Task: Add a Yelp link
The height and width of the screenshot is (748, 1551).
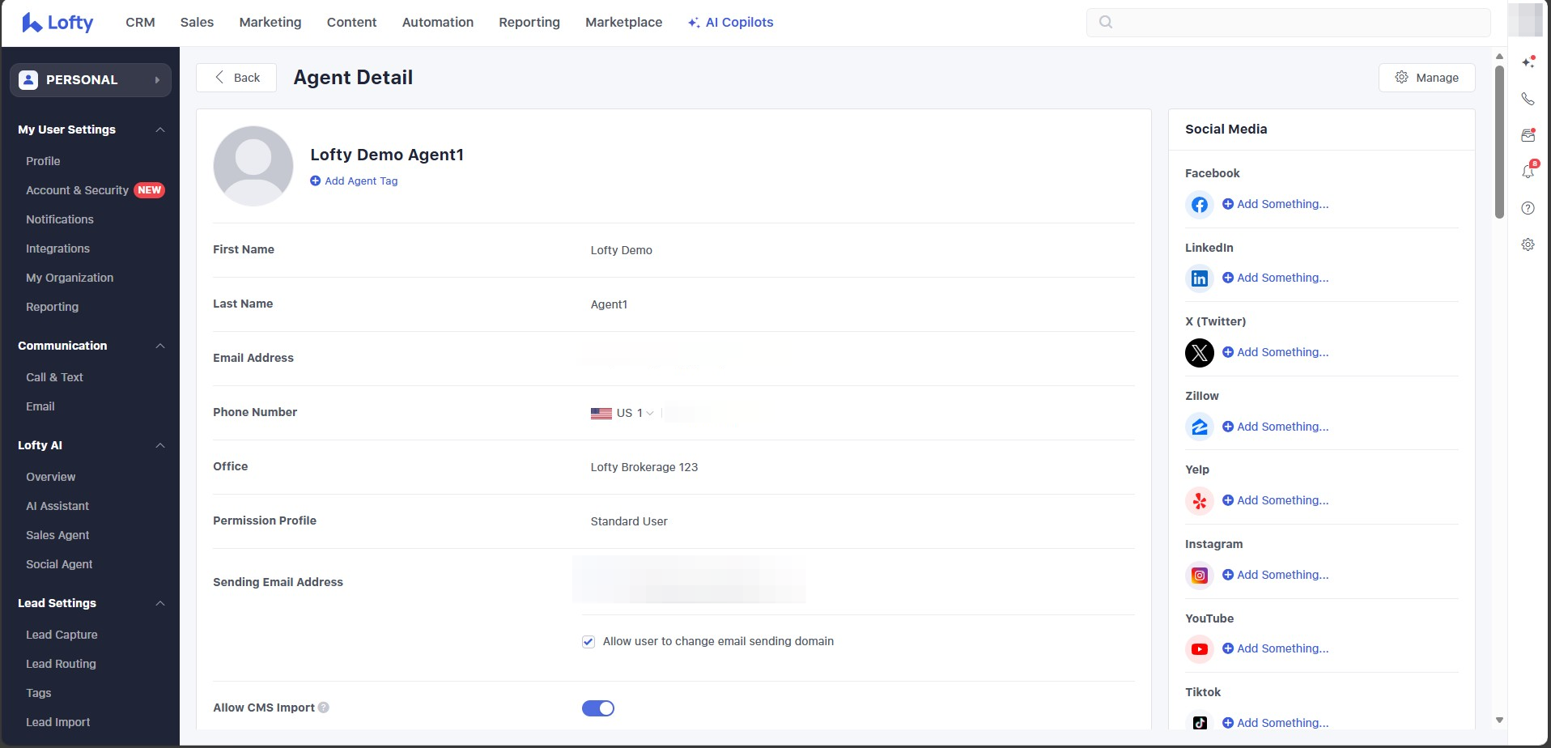Action: [1276, 500]
